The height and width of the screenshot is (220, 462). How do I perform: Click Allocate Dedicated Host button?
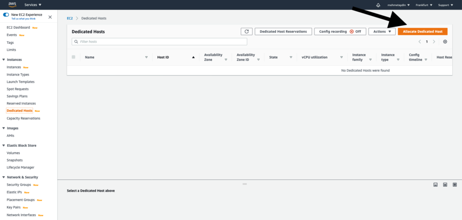tap(422, 31)
